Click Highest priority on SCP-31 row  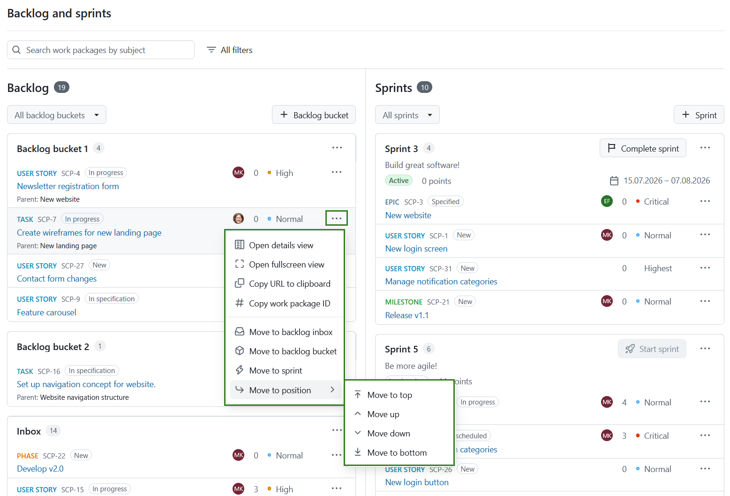click(658, 268)
